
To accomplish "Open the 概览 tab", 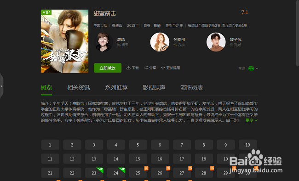I will pos(46,87).
